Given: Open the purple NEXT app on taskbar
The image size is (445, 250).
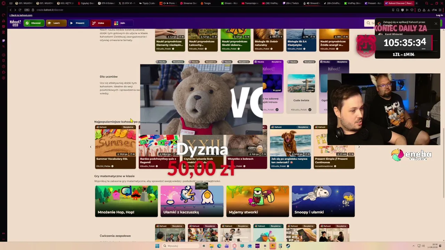Looking at the screenshot, I should click(x=257, y=246).
